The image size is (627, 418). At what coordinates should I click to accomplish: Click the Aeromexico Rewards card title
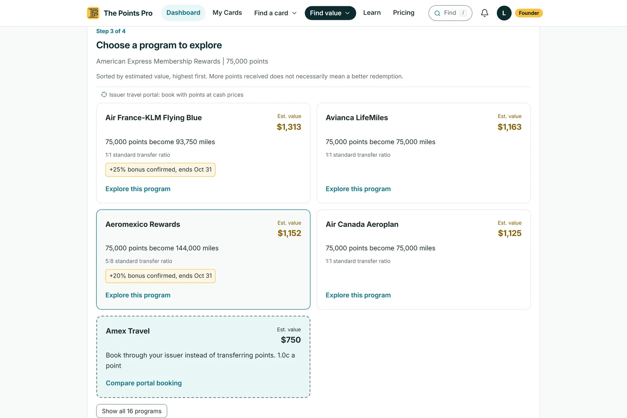pos(143,224)
